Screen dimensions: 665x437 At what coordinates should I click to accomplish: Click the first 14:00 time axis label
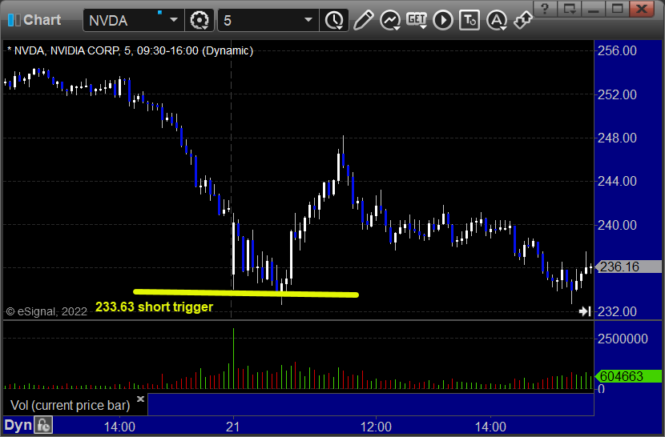(119, 427)
